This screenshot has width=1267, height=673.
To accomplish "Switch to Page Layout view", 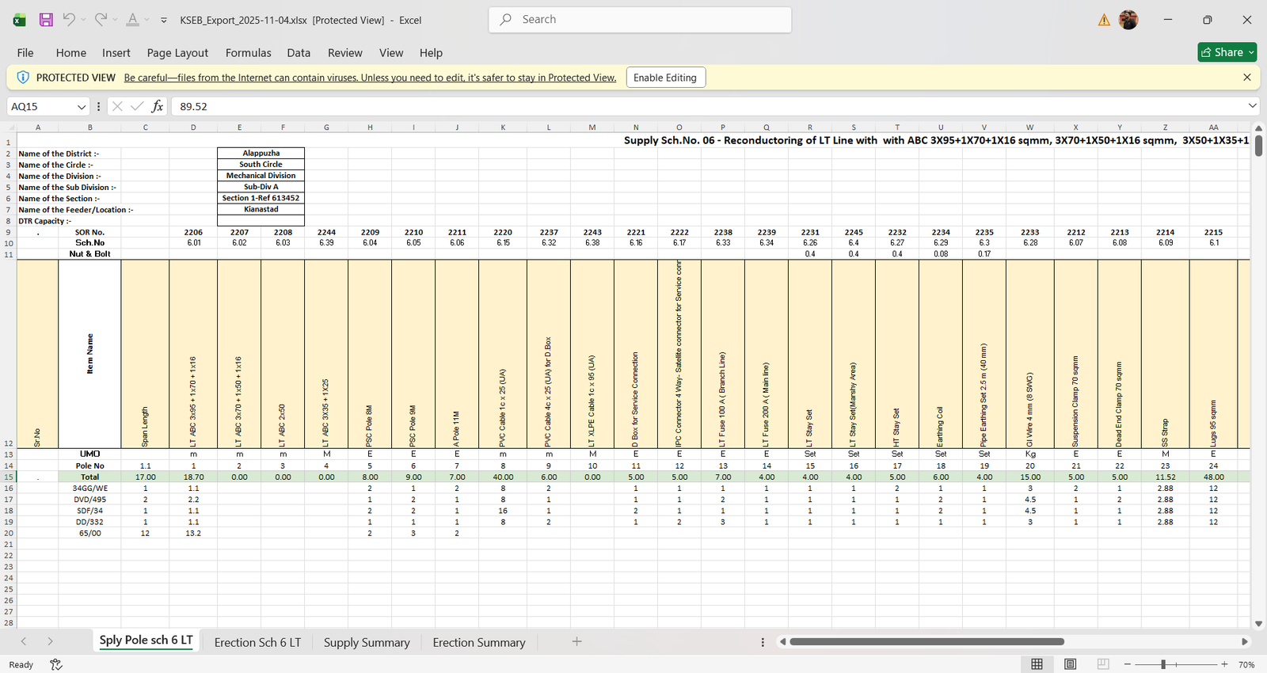I will pos(1070,664).
